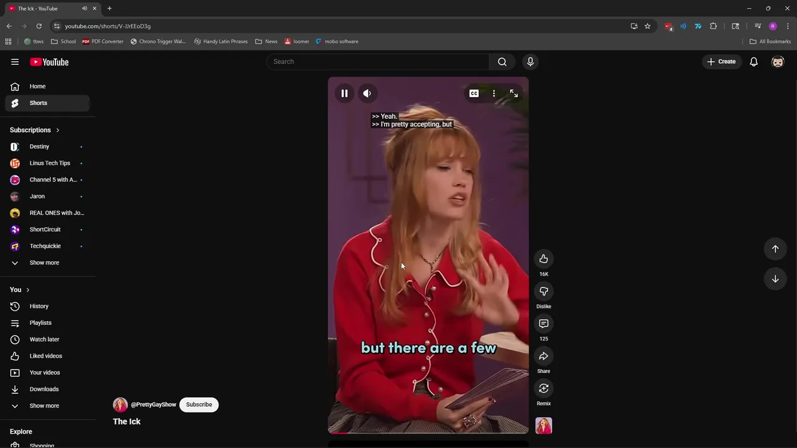Mute the Short using speaker icon
This screenshot has width=797, height=448.
pos(367,93)
